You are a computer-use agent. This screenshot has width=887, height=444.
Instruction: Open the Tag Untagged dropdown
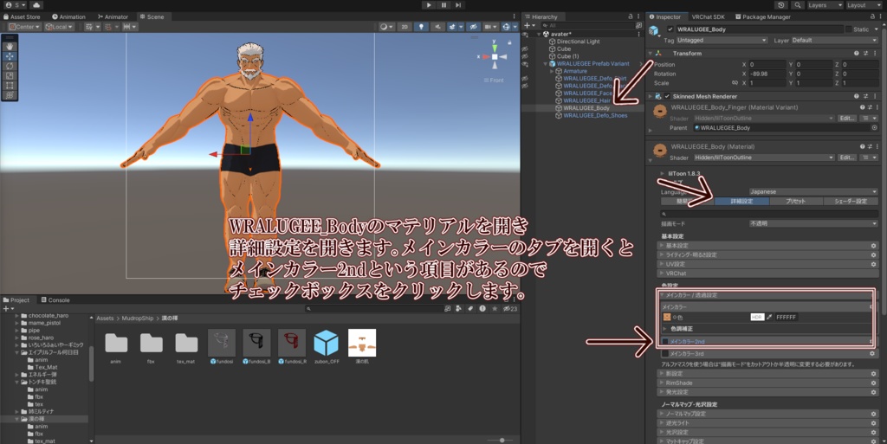click(x=722, y=40)
